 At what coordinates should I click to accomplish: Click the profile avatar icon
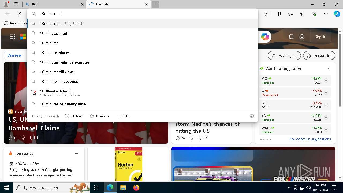(6, 4)
